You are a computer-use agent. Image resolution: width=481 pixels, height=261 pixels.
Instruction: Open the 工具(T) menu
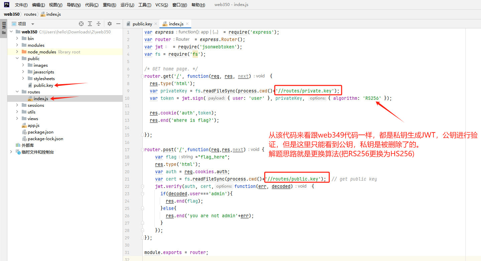[145, 5]
